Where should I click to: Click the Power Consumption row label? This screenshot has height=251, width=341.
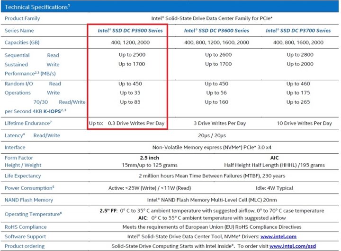(x=29, y=188)
